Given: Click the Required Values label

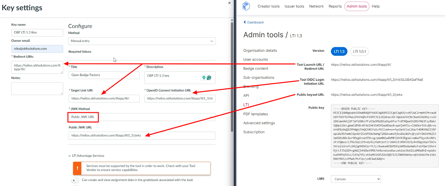Looking at the screenshot, I should [80, 52].
